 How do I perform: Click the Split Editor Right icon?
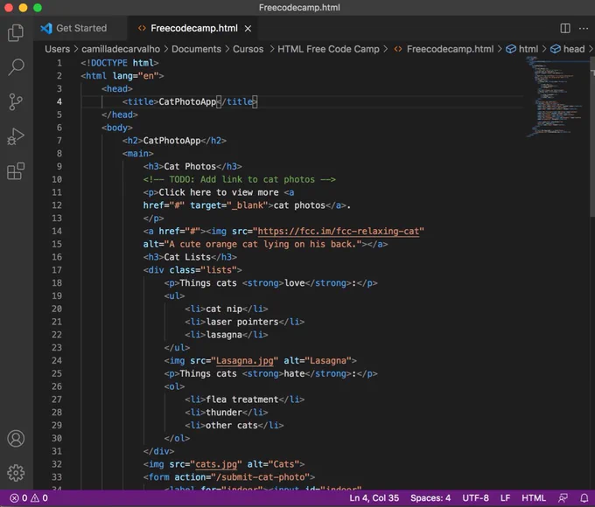click(565, 28)
